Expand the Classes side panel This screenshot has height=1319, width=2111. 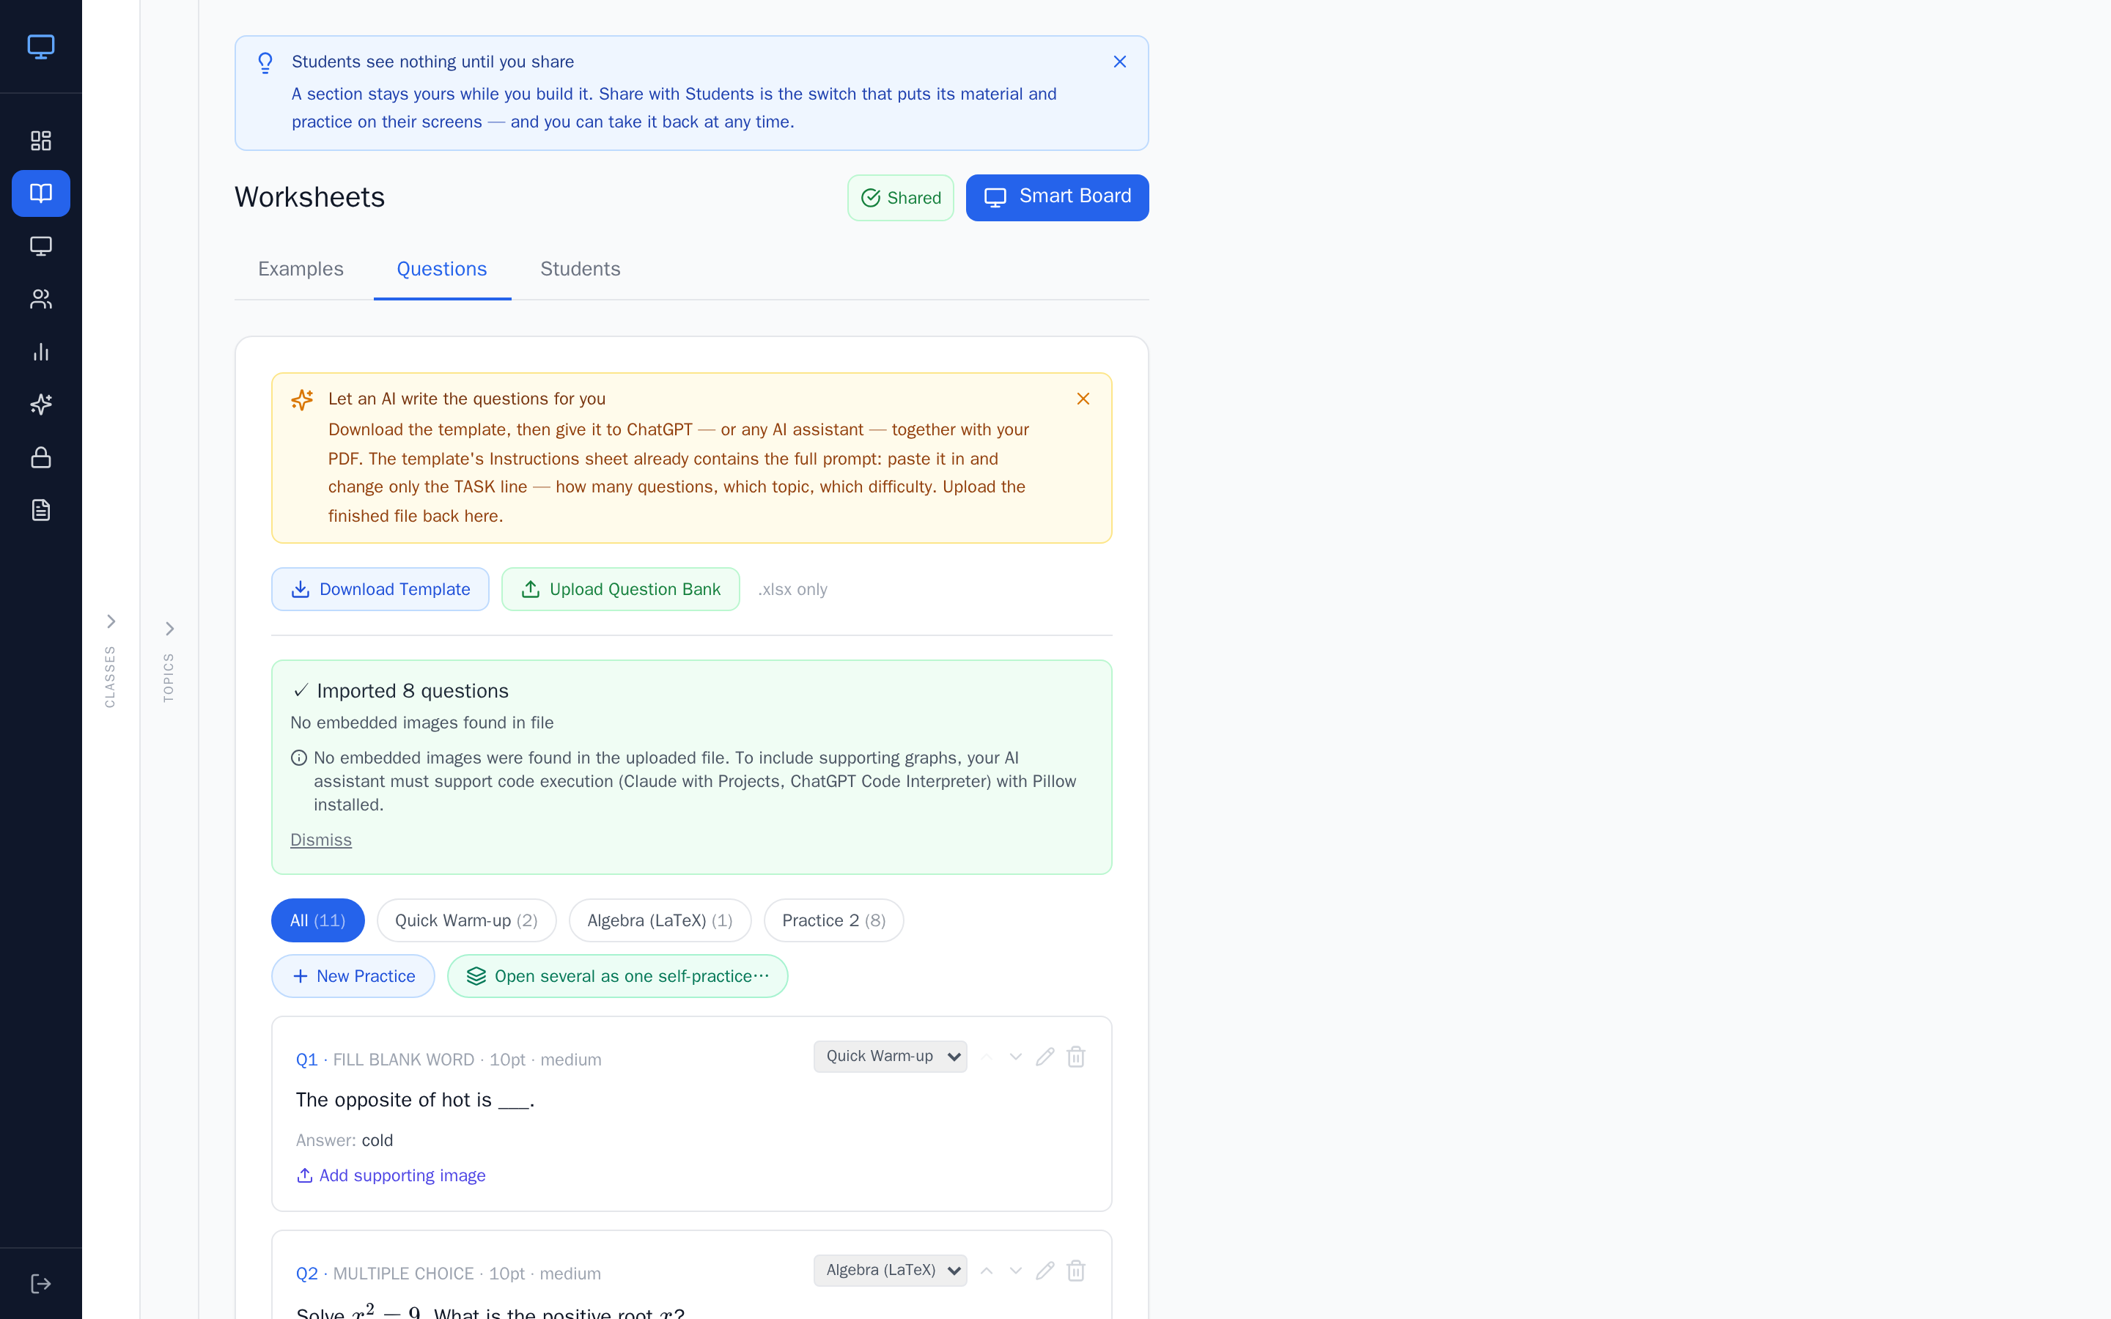coord(111,621)
